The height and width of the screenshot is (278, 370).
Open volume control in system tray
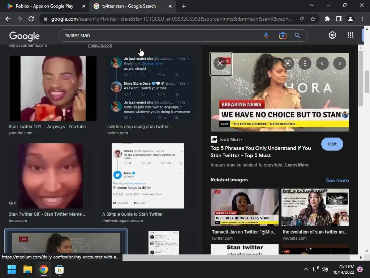pyautogui.click(x=325, y=269)
